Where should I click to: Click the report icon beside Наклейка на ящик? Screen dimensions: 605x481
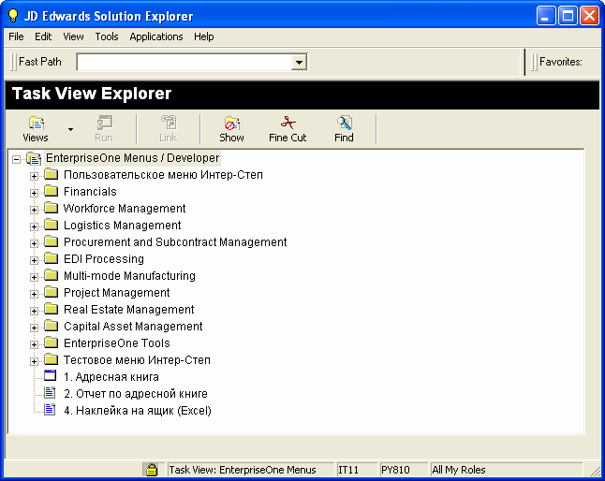pos(51,409)
